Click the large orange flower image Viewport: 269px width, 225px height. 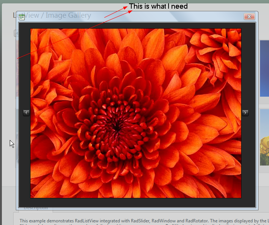coord(136,113)
